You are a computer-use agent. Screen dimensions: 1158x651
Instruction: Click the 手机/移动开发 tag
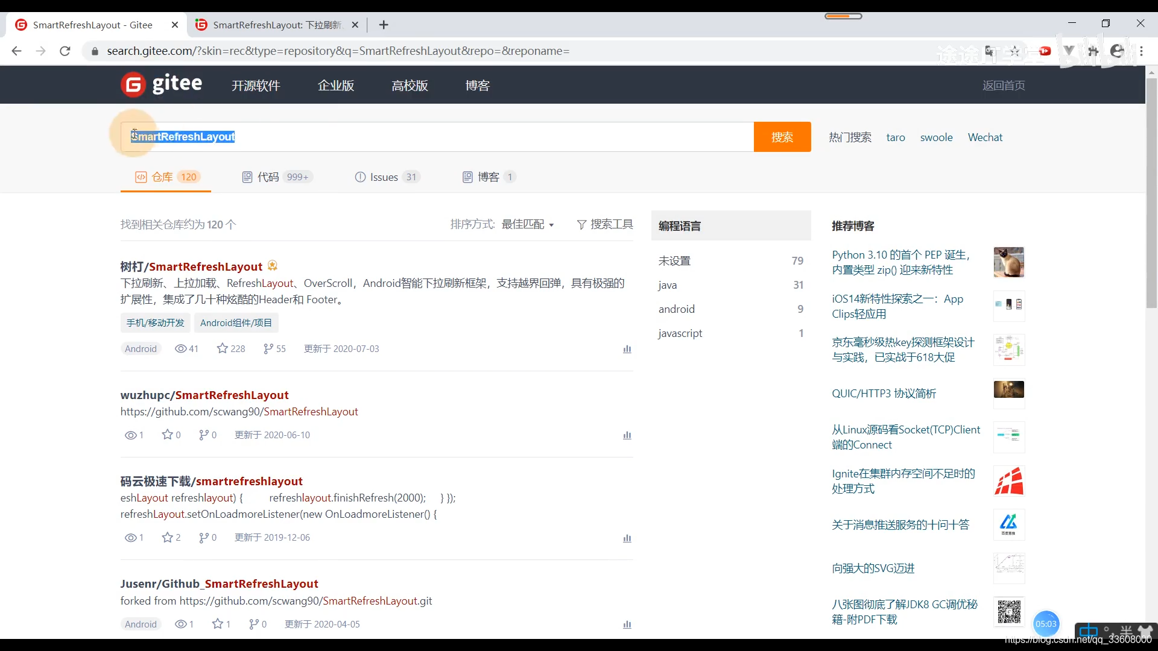155,322
